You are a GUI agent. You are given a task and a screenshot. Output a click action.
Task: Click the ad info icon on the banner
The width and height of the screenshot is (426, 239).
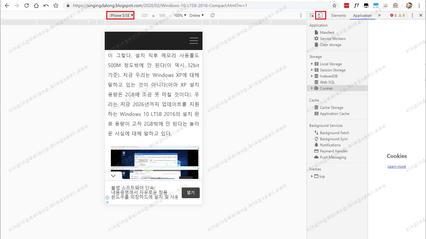[x=107, y=198]
